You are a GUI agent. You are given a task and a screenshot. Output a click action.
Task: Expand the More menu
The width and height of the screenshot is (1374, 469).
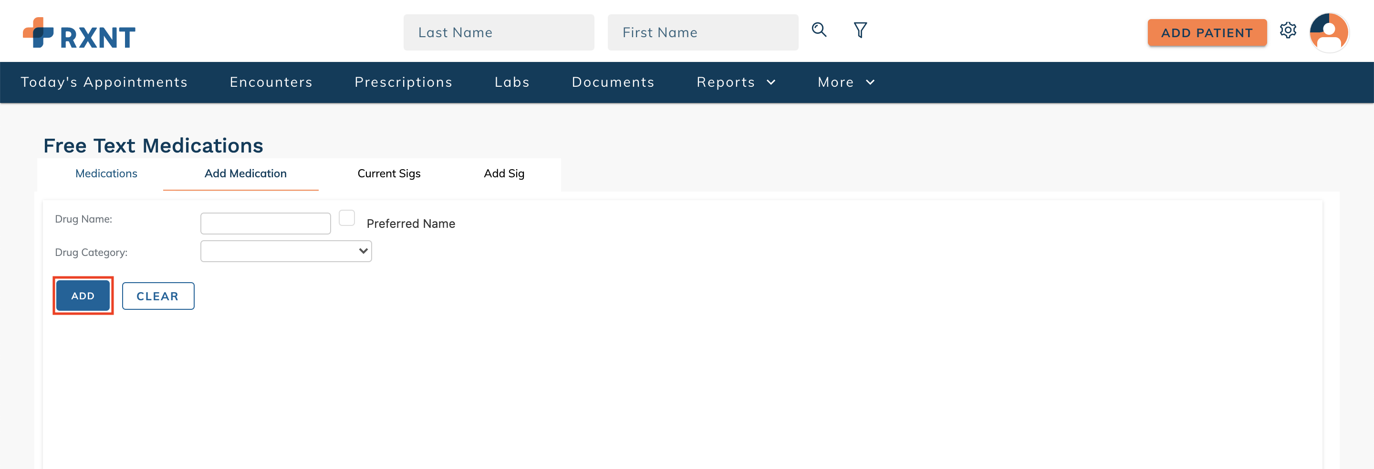click(846, 82)
